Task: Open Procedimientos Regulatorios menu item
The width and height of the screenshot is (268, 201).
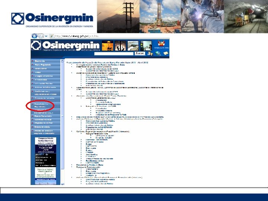Action: [x=46, y=105]
